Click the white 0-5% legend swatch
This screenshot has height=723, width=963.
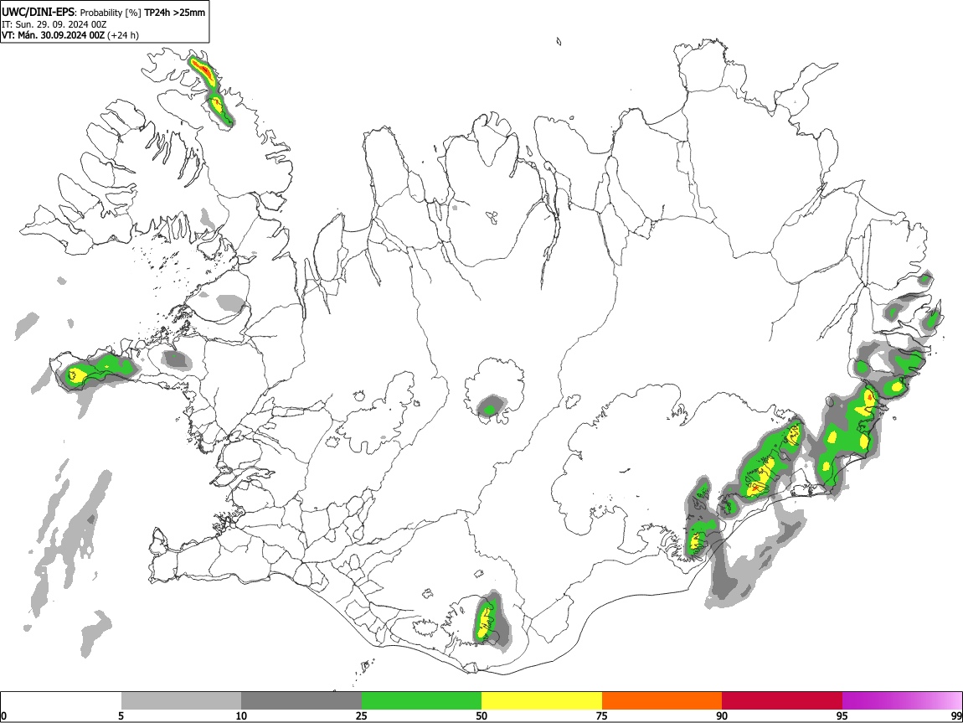click(61, 701)
